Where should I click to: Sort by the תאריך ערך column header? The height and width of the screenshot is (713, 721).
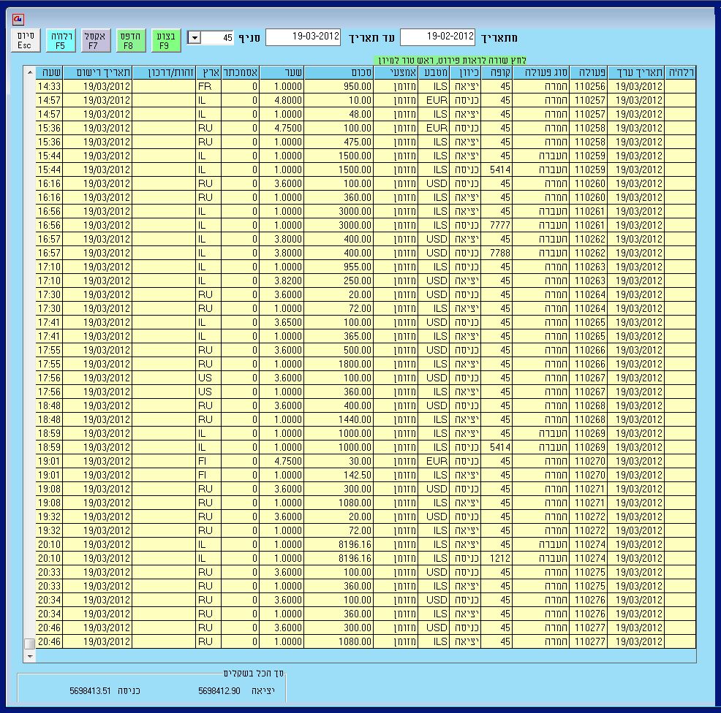pos(636,72)
